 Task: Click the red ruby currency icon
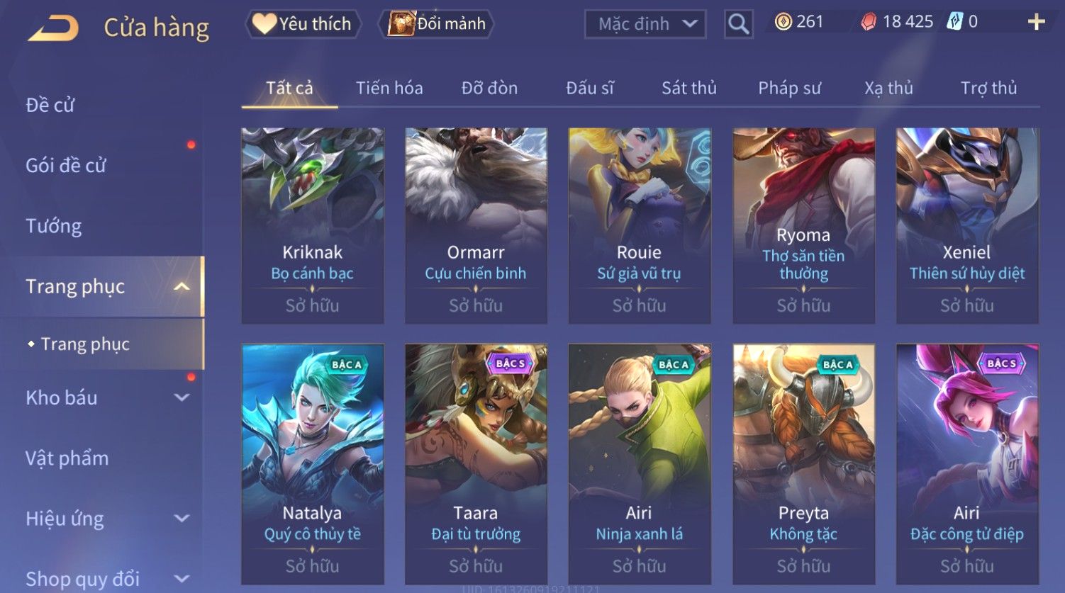tap(869, 22)
